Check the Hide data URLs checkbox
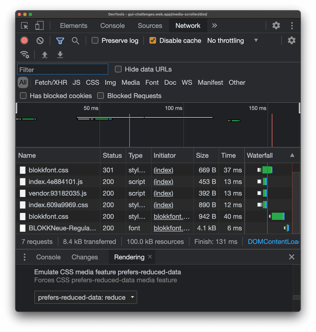This screenshot has width=316, height=332. click(x=118, y=69)
